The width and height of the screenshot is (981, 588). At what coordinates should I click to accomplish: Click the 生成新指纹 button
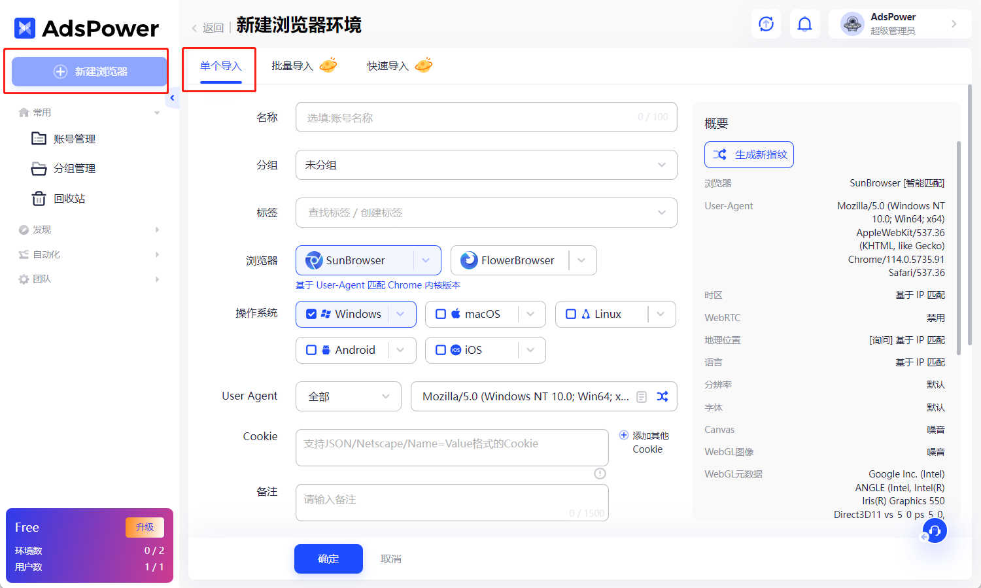pos(749,154)
